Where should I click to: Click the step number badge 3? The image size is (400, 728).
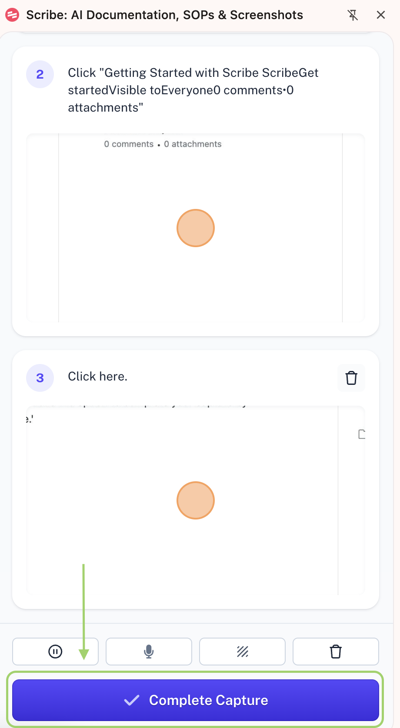point(40,377)
